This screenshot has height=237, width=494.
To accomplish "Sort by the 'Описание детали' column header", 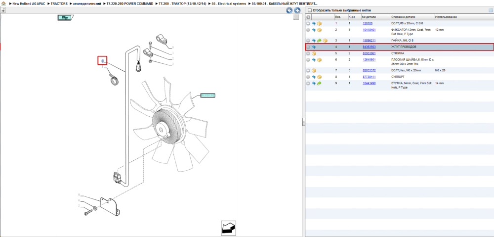I will tap(412, 17).
